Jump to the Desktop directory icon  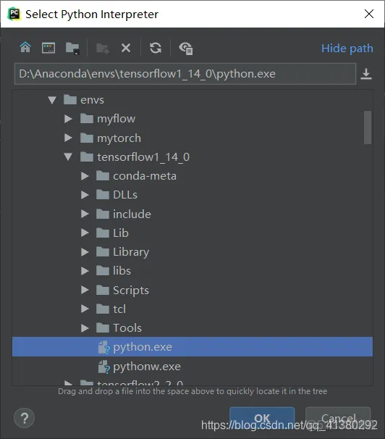48,48
